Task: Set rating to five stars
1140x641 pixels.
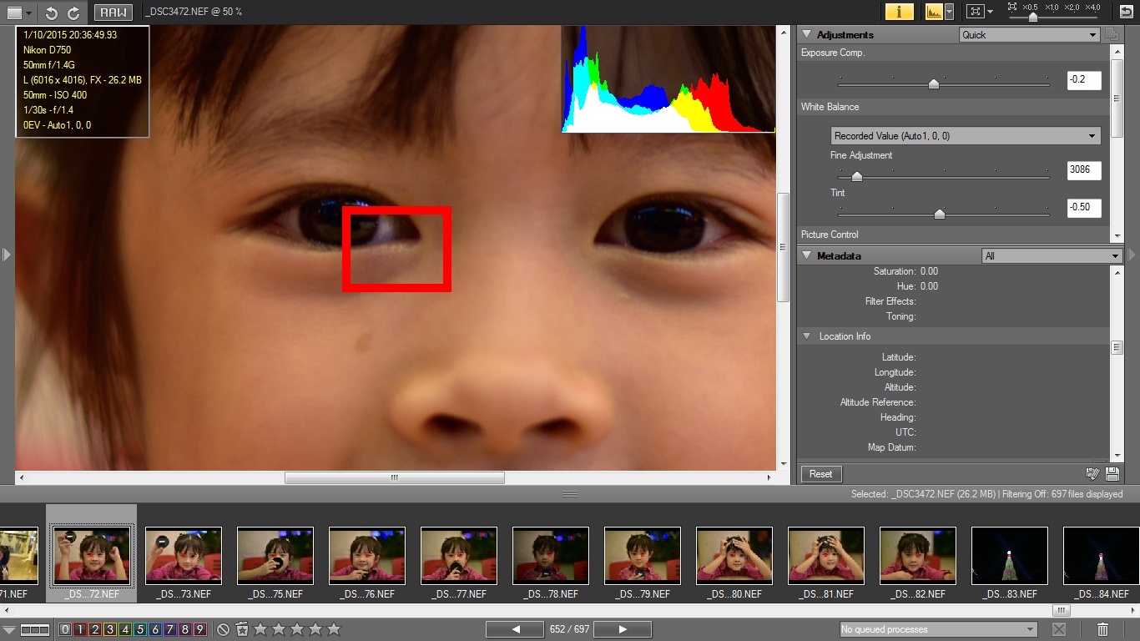Action: 334,629
